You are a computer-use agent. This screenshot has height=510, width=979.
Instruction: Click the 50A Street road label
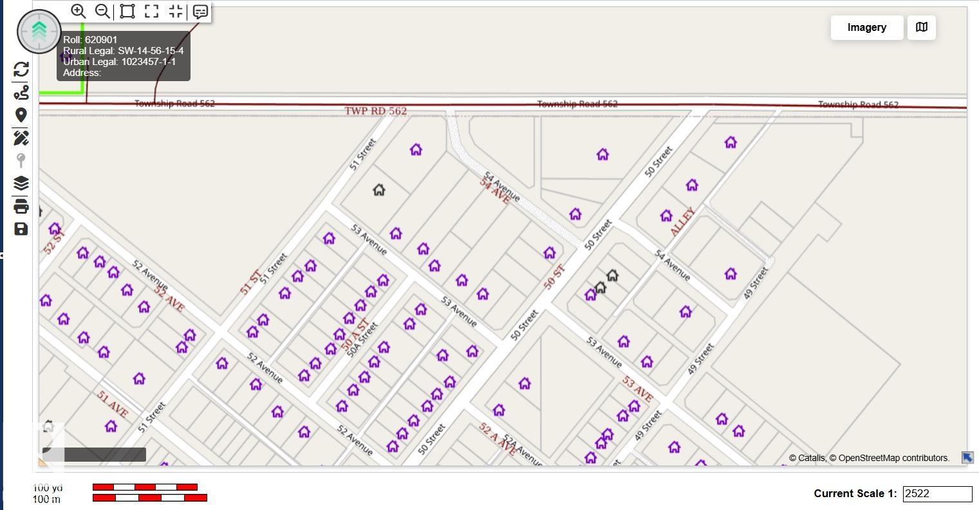click(362, 340)
